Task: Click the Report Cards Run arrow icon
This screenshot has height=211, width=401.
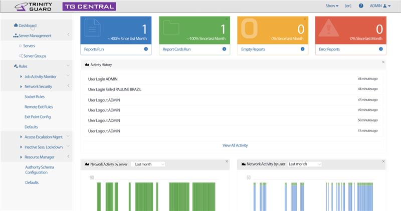Action: 224,49
